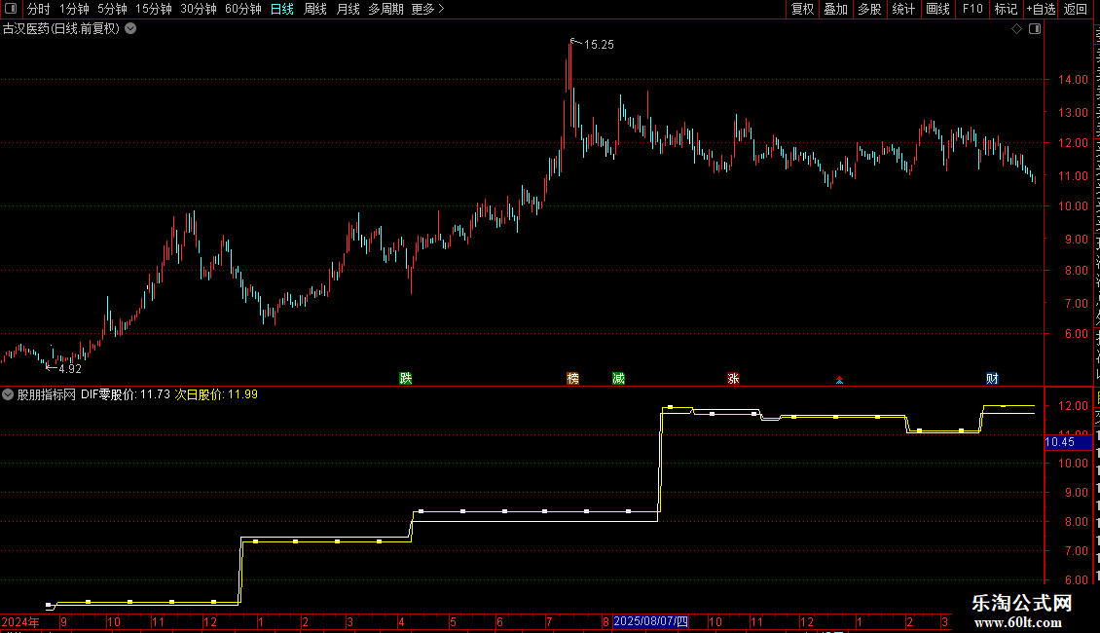Click the 14.00 price axis label

1073,80
